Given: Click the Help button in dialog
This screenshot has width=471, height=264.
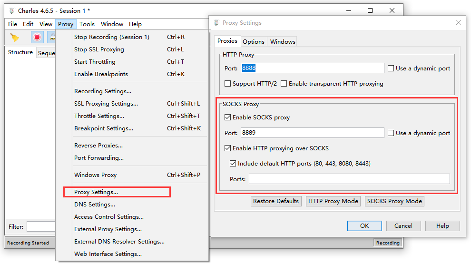Looking at the screenshot, I should coord(442,226).
